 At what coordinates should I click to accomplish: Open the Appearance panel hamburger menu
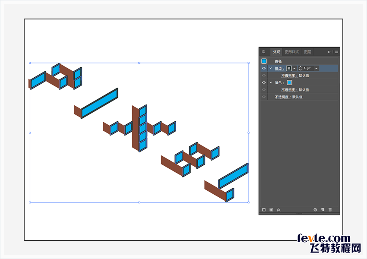point(336,52)
